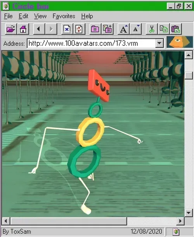Open the File menu
Screen dimensions: 194x237
9,16
